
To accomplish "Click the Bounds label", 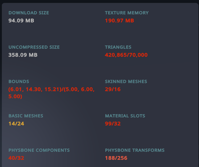I will point(19,81).
